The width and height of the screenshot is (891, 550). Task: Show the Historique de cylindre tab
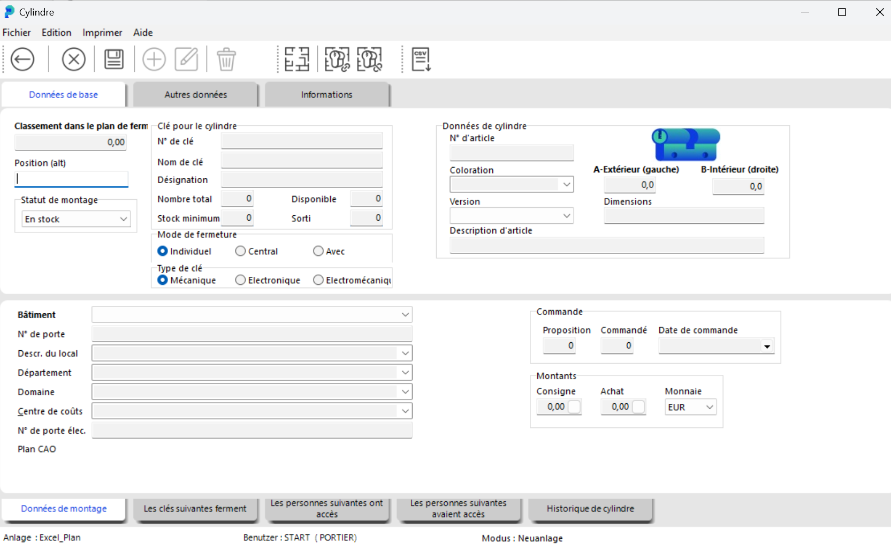(590, 509)
